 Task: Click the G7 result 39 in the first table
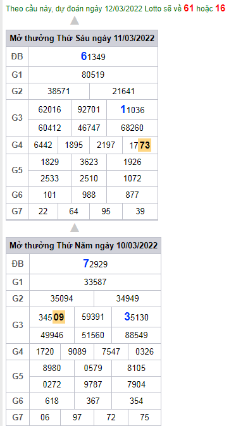140,211
